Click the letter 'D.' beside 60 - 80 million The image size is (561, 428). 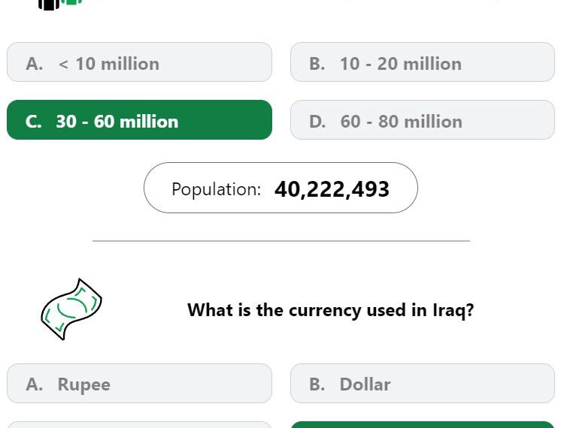pyautogui.click(x=317, y=122)
